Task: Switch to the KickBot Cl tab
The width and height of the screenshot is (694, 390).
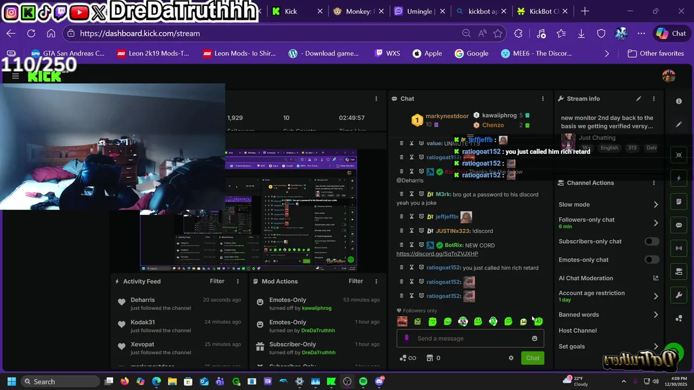Action: pyautogui.click(x=543, y=11)
